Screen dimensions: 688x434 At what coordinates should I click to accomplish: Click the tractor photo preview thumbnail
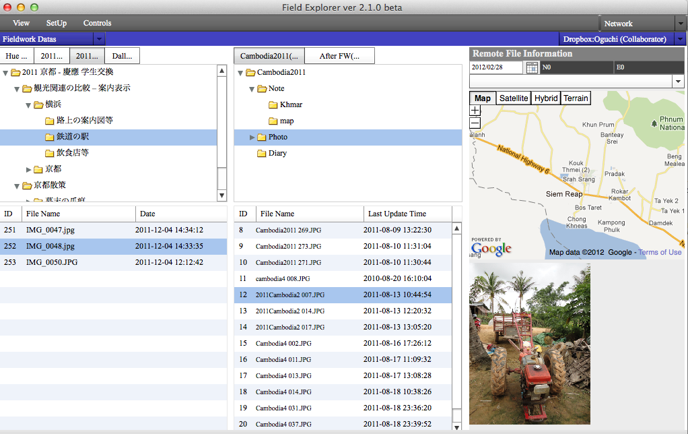point(530,344)
